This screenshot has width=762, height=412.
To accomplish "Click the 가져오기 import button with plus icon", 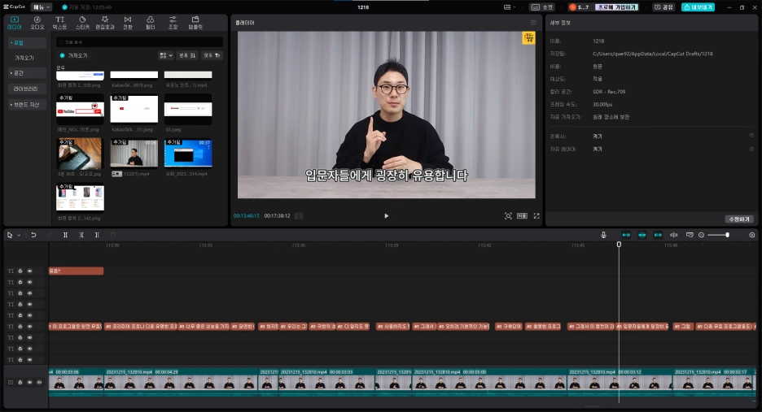I will tap(73, 55).
